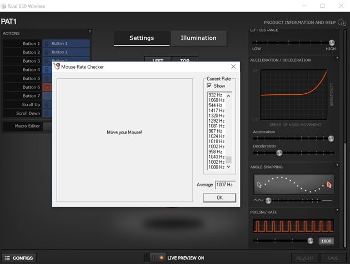
Task: Click the rate list scroll down arrow
Action: pos(228,167)
